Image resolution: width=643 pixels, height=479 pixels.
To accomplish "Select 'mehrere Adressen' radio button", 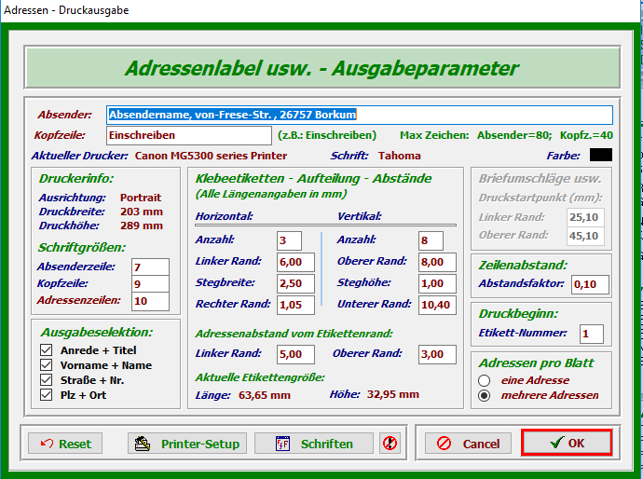I will (484, 395).
